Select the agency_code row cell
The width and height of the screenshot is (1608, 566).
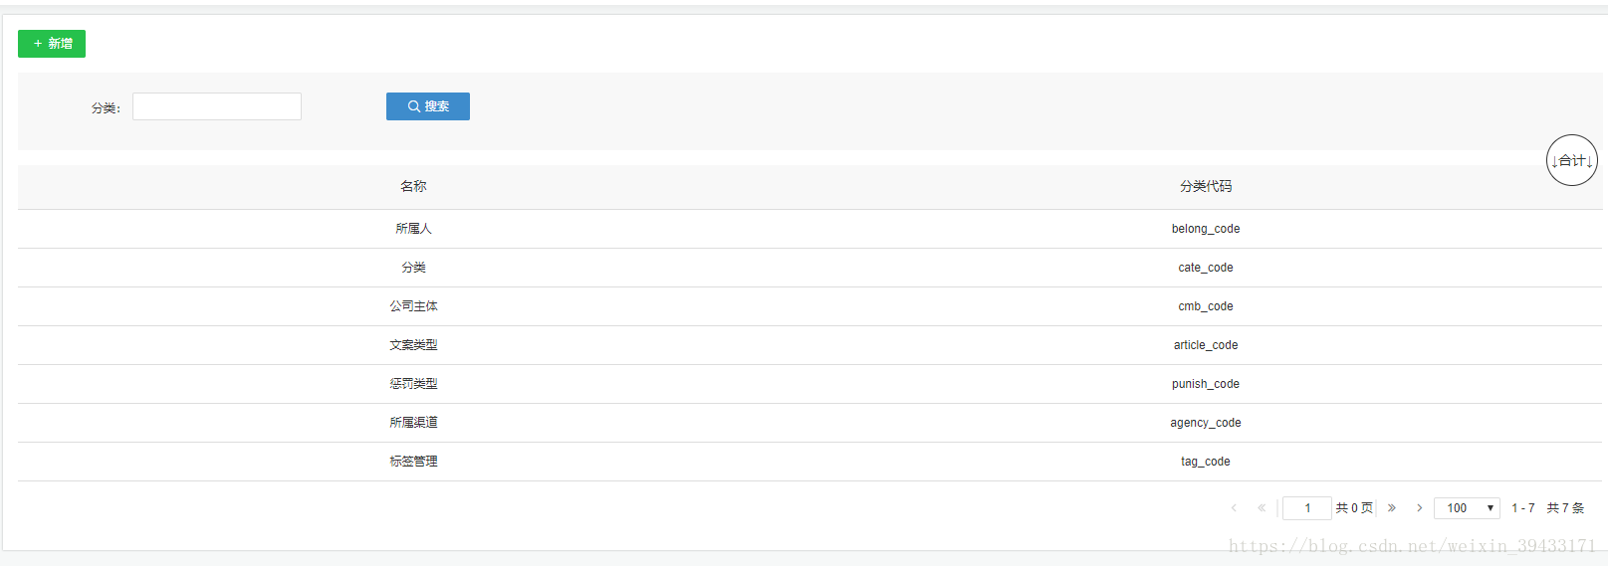pos(1206,423)
